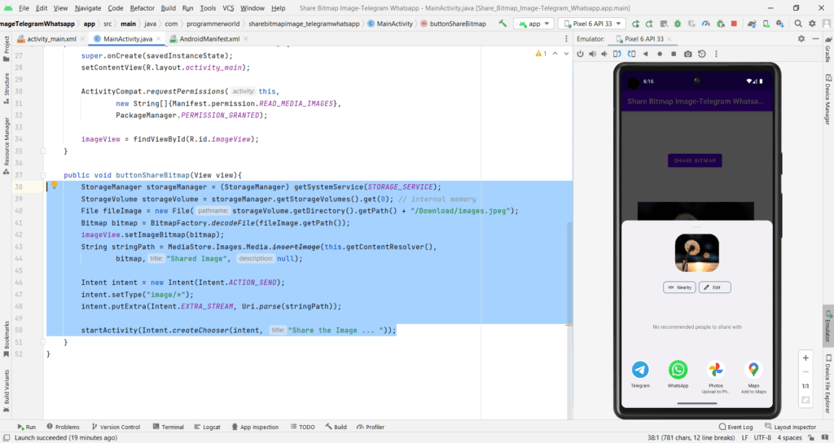This screenshot has width=834, height=443.
Task: Open the Pixel 6 API 33 device dropdown
Action: 592,24
